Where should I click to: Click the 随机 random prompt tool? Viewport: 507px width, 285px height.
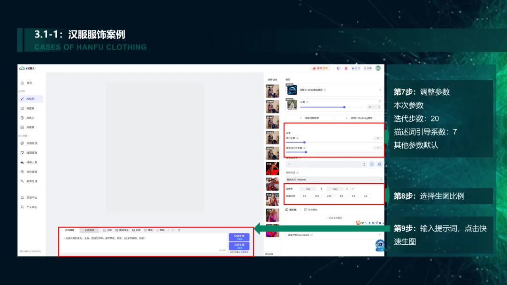[x=148, y=230]
